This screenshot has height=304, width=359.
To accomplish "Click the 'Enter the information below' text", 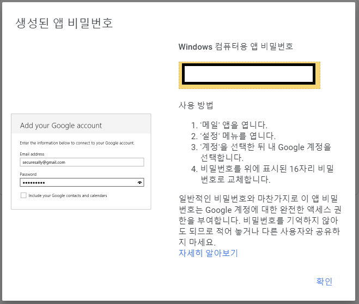I will pos(77,143).
